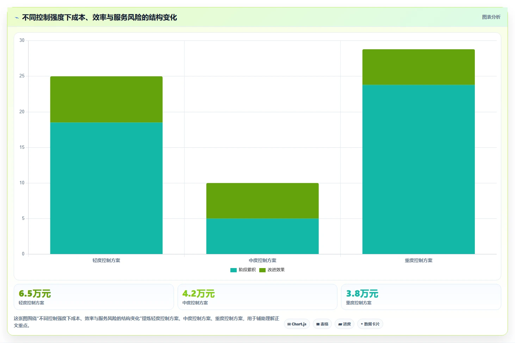Click the teal 阶段累积 bar for 重度控制方案

click(x=418, y=169)
